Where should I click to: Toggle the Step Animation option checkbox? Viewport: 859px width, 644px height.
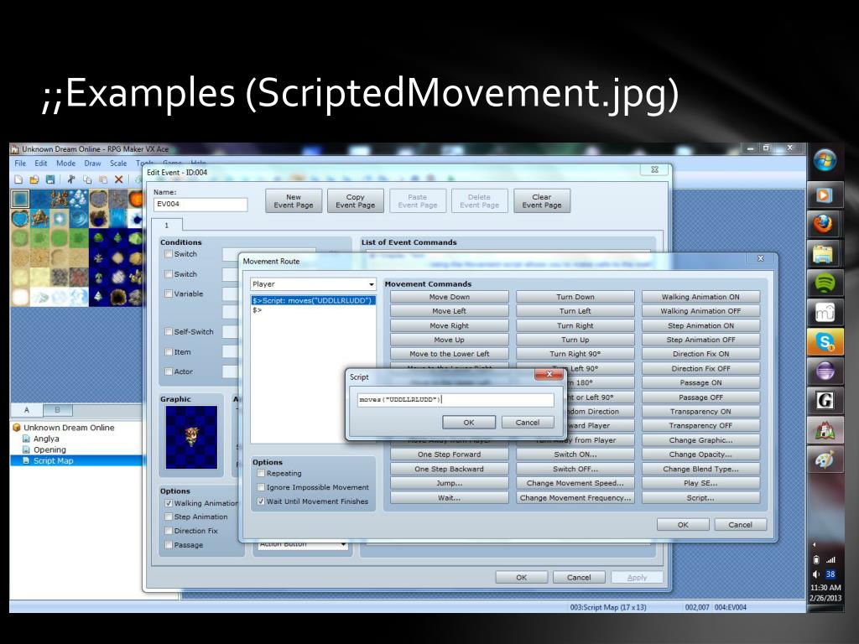[169, 517]
